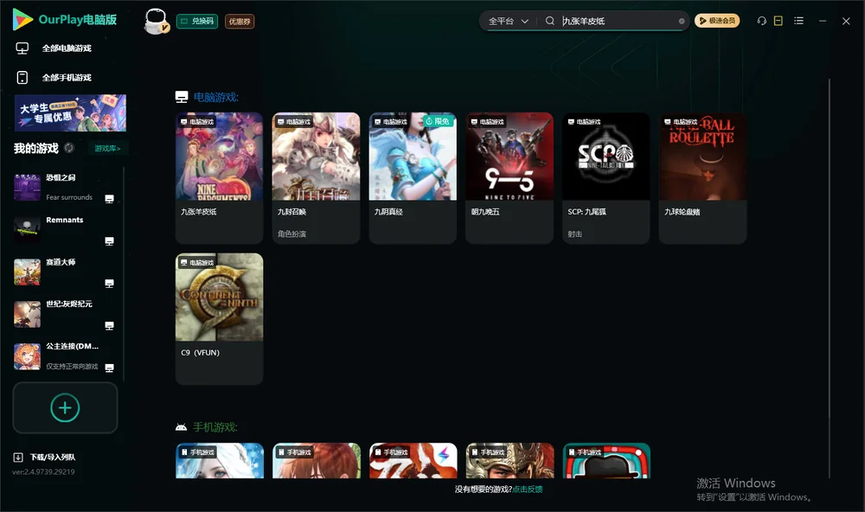This screenshot has height=512, width=865.
Task: Click the plus icon to add a game
Action: (65, 407)
